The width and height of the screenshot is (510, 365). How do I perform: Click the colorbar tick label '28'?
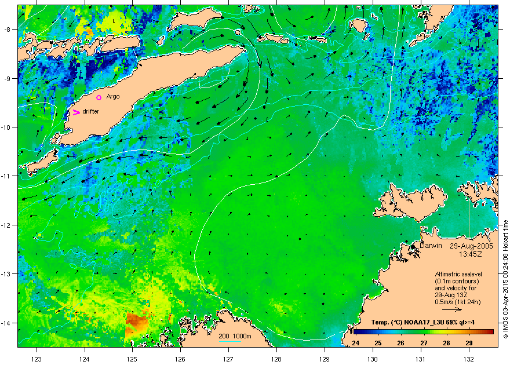point(447,343)
